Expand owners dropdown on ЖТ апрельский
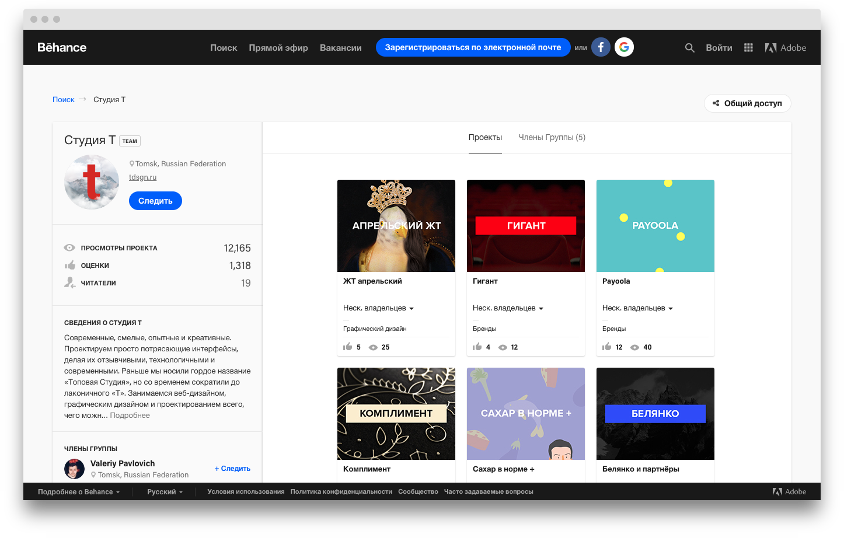The width and height of the screenshot is (844, 541). click(378, 308)
